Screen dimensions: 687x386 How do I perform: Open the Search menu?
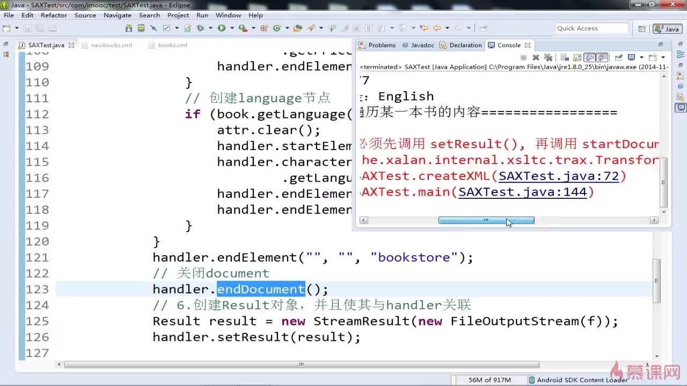pyautogui.click(x=150, y=15)
